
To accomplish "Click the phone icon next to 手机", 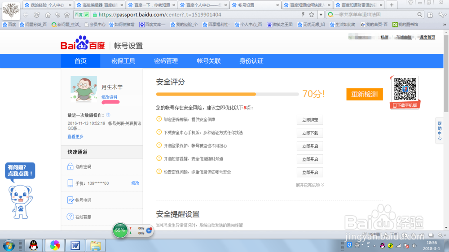I will [70, 183].
